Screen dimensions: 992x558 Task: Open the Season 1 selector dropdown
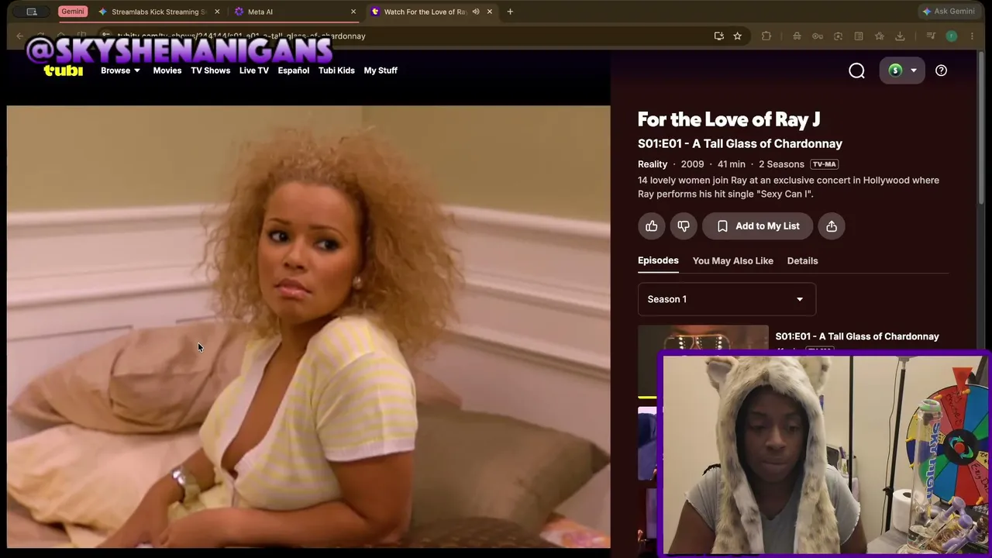coord(726,299)
